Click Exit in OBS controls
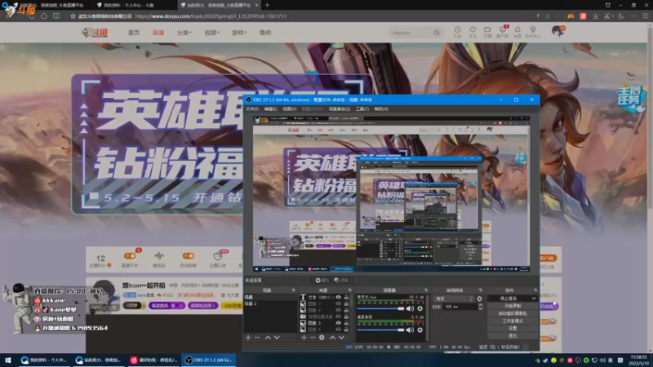 click(x=513, y=336)
